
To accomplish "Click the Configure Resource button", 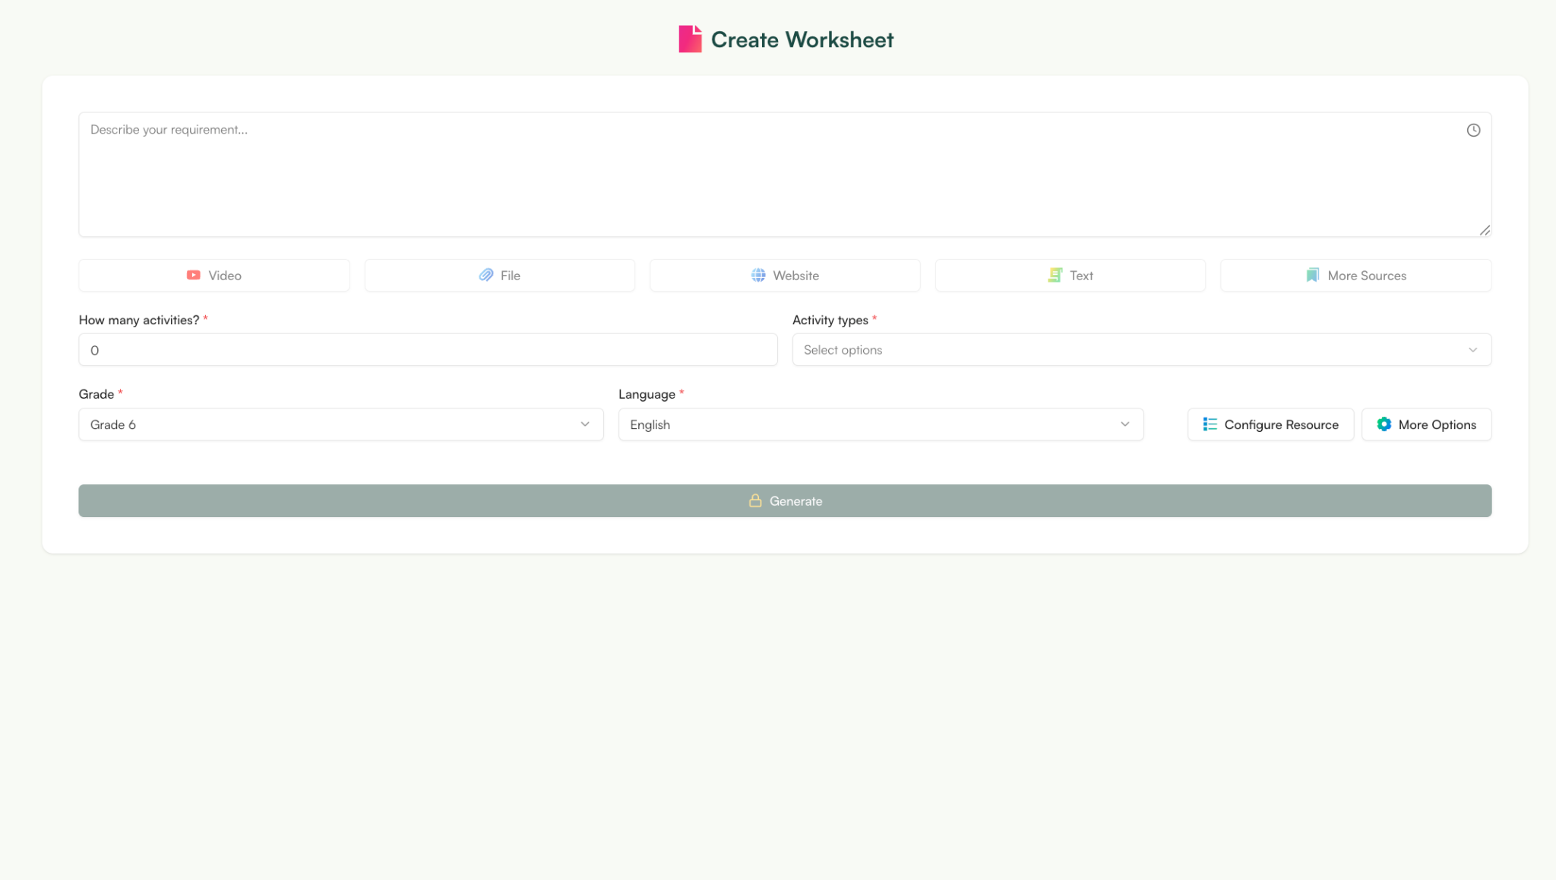I will (x=1270, y=424).
